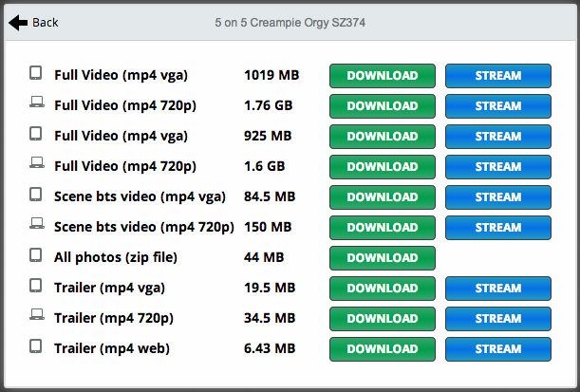Click laptop icon beside Trailer mp4 720p
Image resolution: width=580 pixels, height=392 pixels.
(x=36, y=316)
